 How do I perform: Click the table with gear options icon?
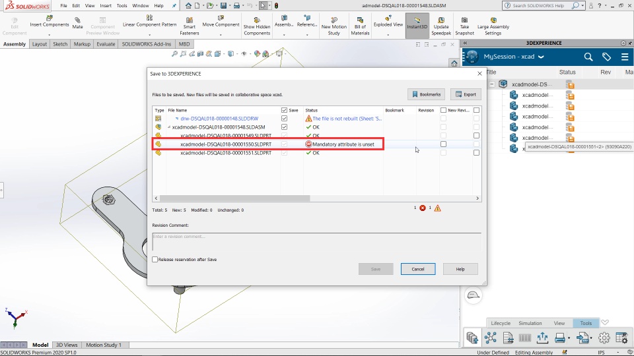(622, 338)
